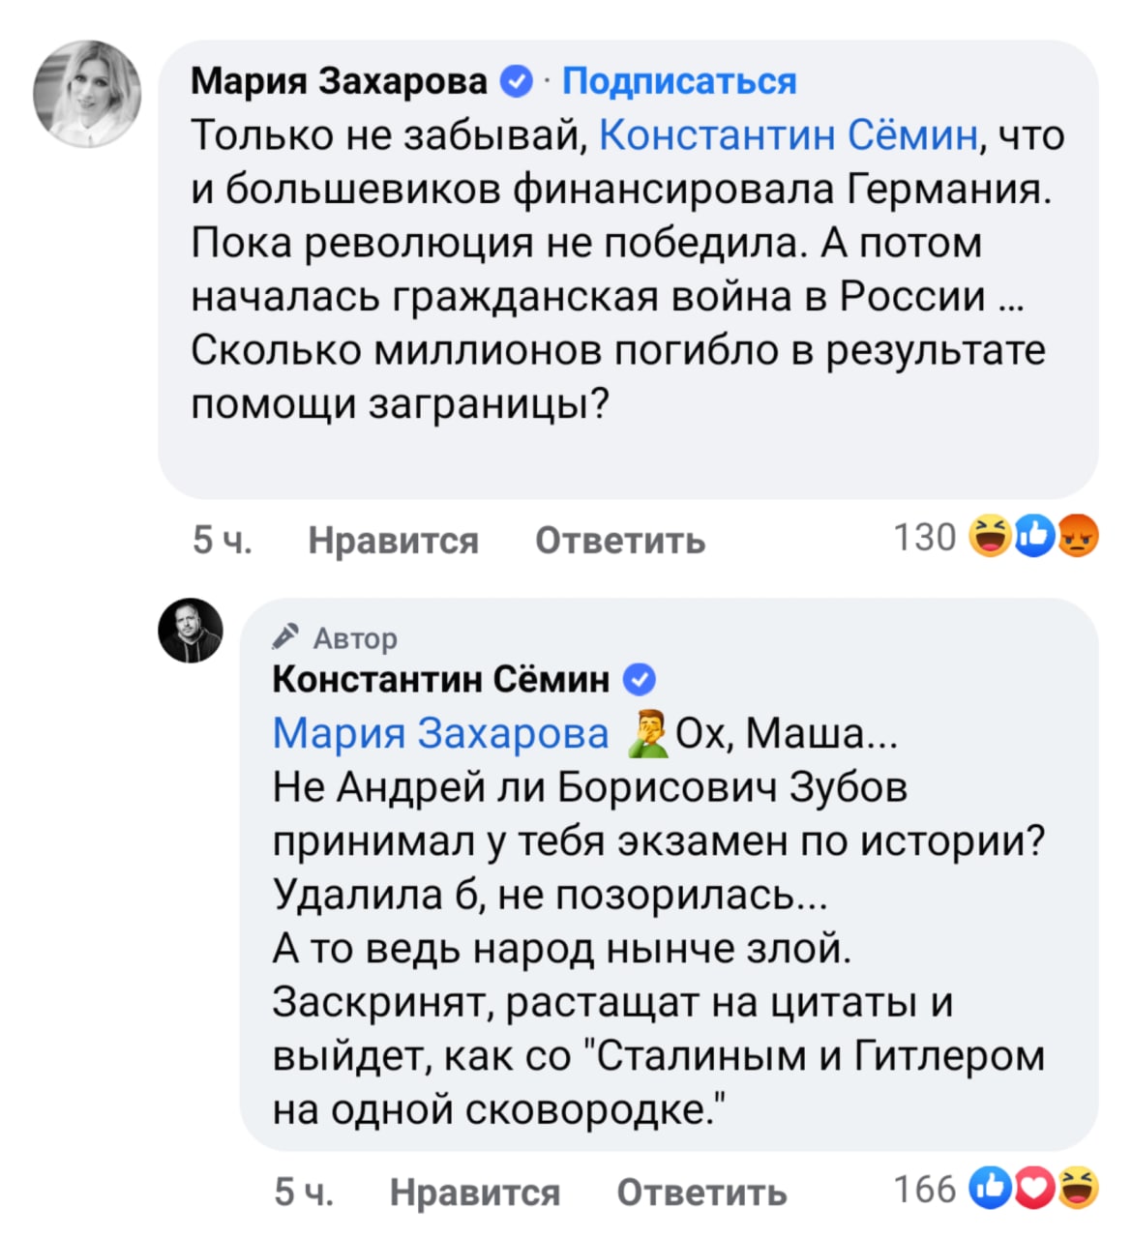The height and width of the screenshot is (1238, 1132).
Task: Click the angry reaction on the first comment
Action: click(1078, 538)
